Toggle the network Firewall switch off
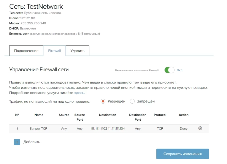This screenshot has width=227, height=164. pos(169,70)
